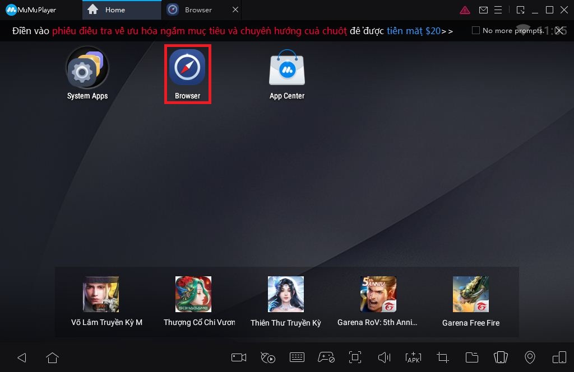Toggle fullscreen mode in bottom toolbar
The height and width of the screenshot is (372, 574).
(355, 357)
